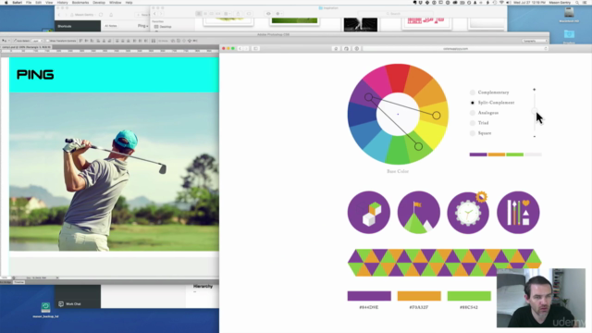This screenshot has height=333, width=592.
Task: Click the Finder back button
Action: (154, 14)
